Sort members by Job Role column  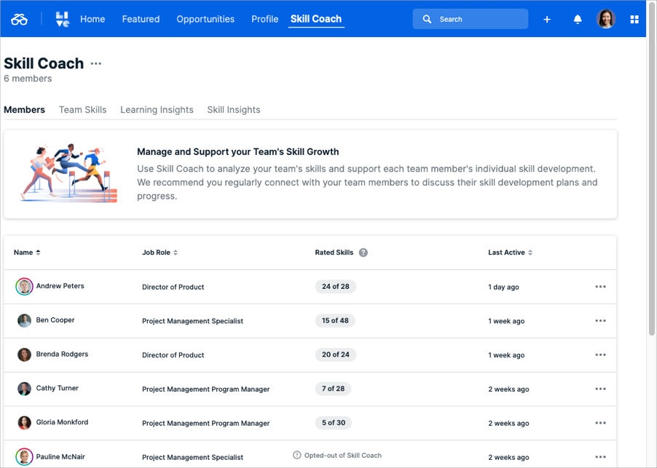point(160,253)
